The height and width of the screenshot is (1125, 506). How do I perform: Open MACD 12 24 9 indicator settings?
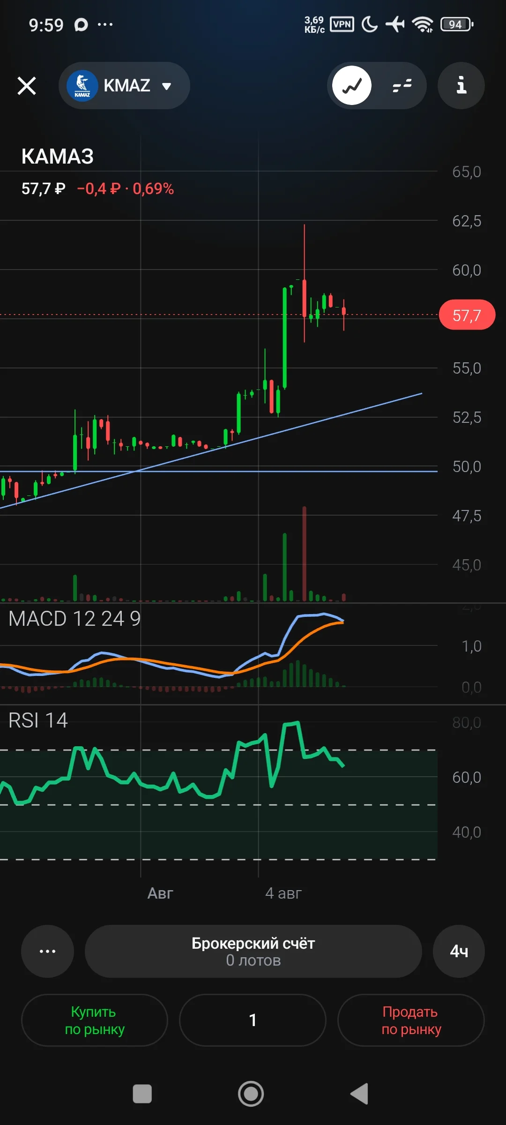[x=74, y=619]
